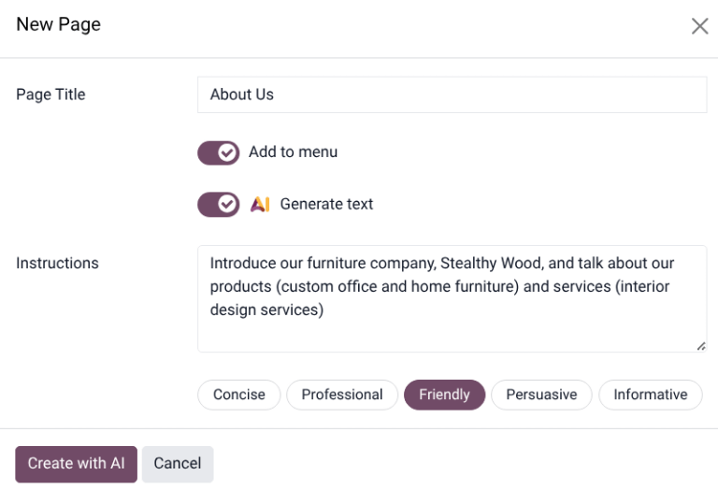Toggle the Add to menu switch

[219, 152]
